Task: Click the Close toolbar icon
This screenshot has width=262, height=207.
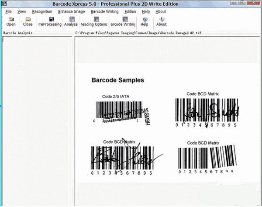Action: [x=28, y=20]
